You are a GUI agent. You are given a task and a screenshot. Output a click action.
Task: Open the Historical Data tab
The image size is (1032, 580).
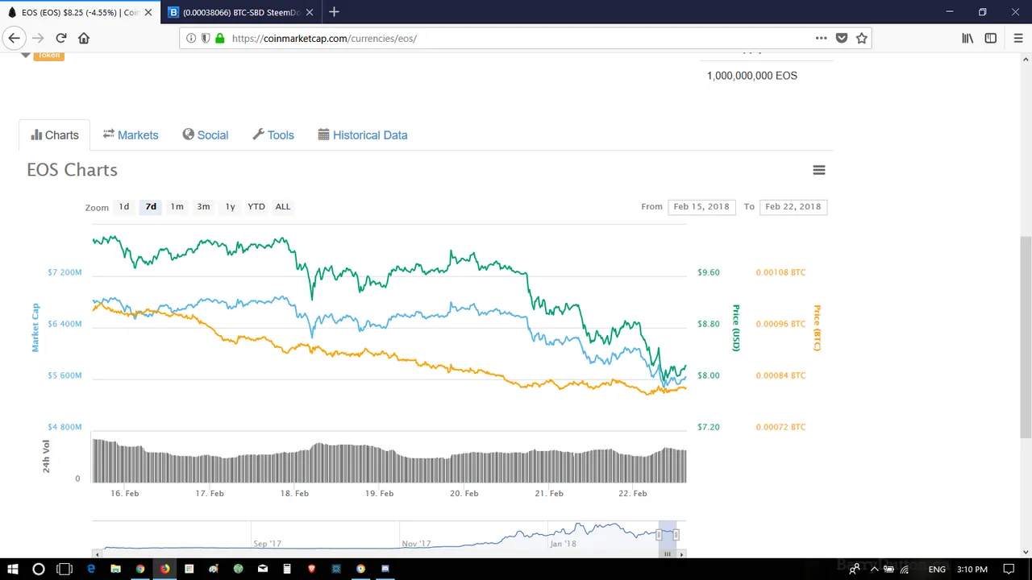pyautogui.click(x=363, y=135)
